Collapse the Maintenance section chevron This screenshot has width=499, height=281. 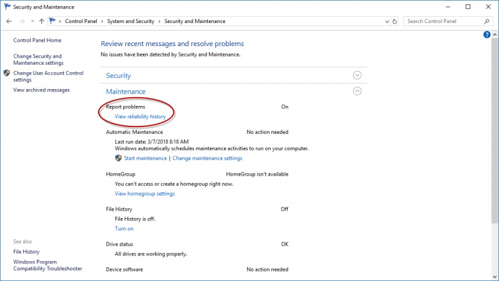tap(357, 91)
